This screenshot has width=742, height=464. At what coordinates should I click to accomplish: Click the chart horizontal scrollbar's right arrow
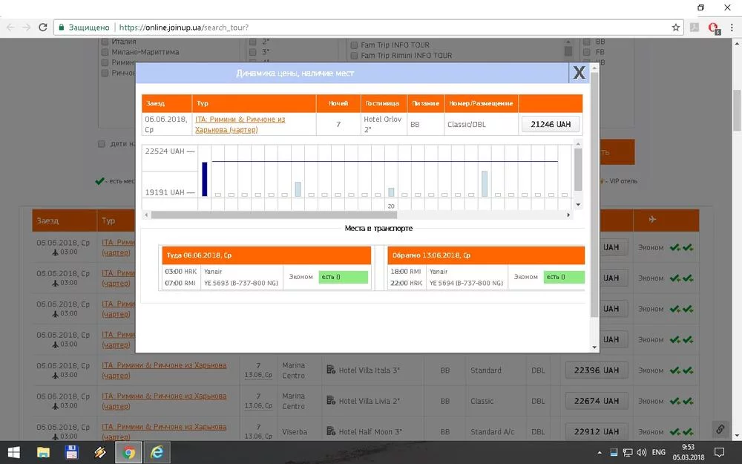[x=568, y=215]
